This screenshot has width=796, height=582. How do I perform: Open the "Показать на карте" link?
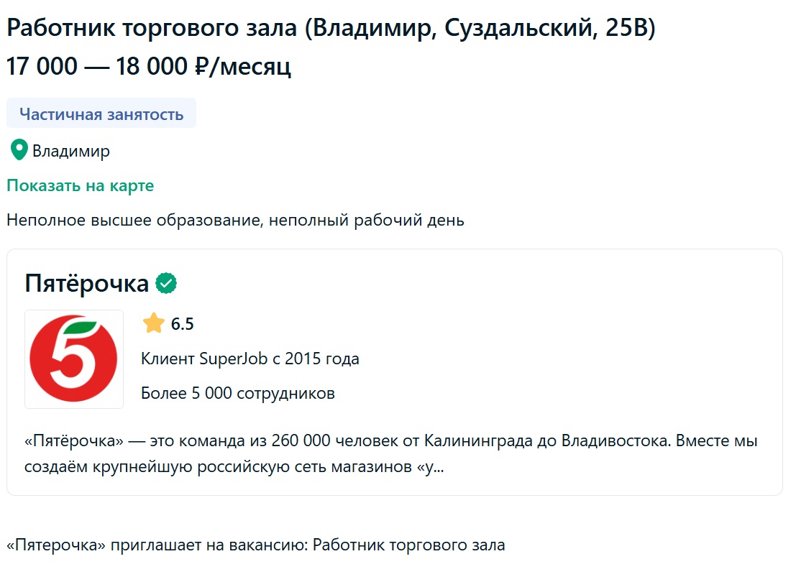click(80, 186)
